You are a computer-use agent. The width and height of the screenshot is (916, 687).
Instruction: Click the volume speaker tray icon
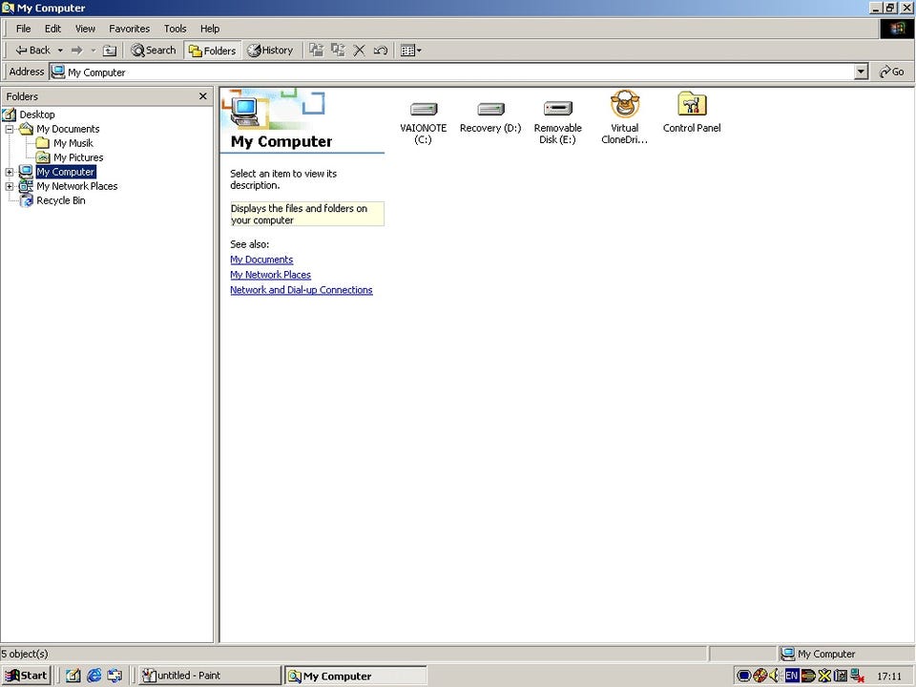pyautogui.click(x=775, y=676)
